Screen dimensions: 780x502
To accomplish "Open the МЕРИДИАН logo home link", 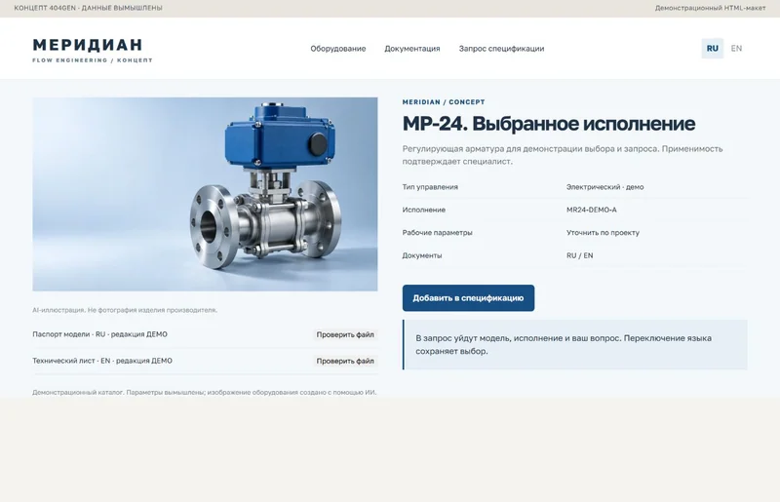I will pos(92,51).
